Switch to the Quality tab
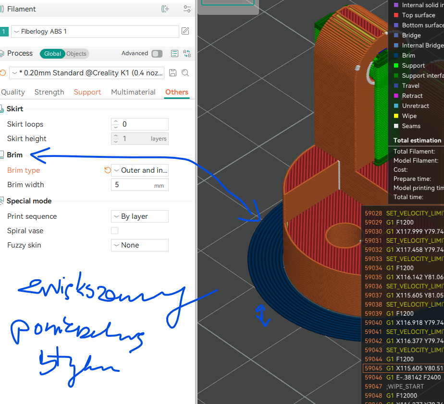 coord(13,92)
